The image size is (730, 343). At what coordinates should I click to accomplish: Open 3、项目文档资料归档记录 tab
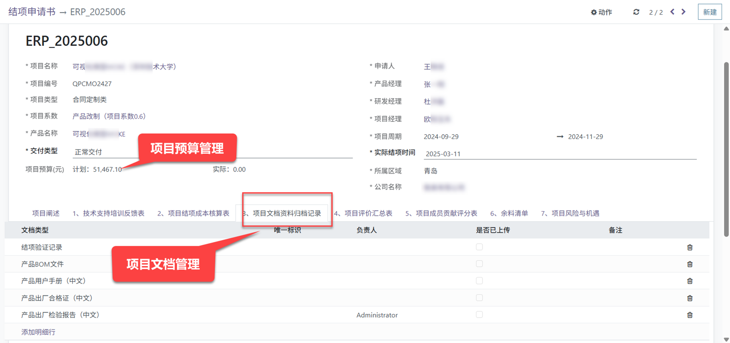click(x=282, y=213)
